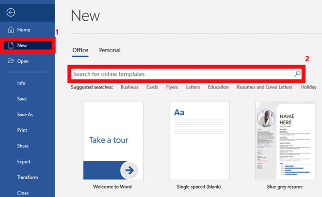Click the arrow circle on Take a tour
322x197 pixels.
point(130,170)
